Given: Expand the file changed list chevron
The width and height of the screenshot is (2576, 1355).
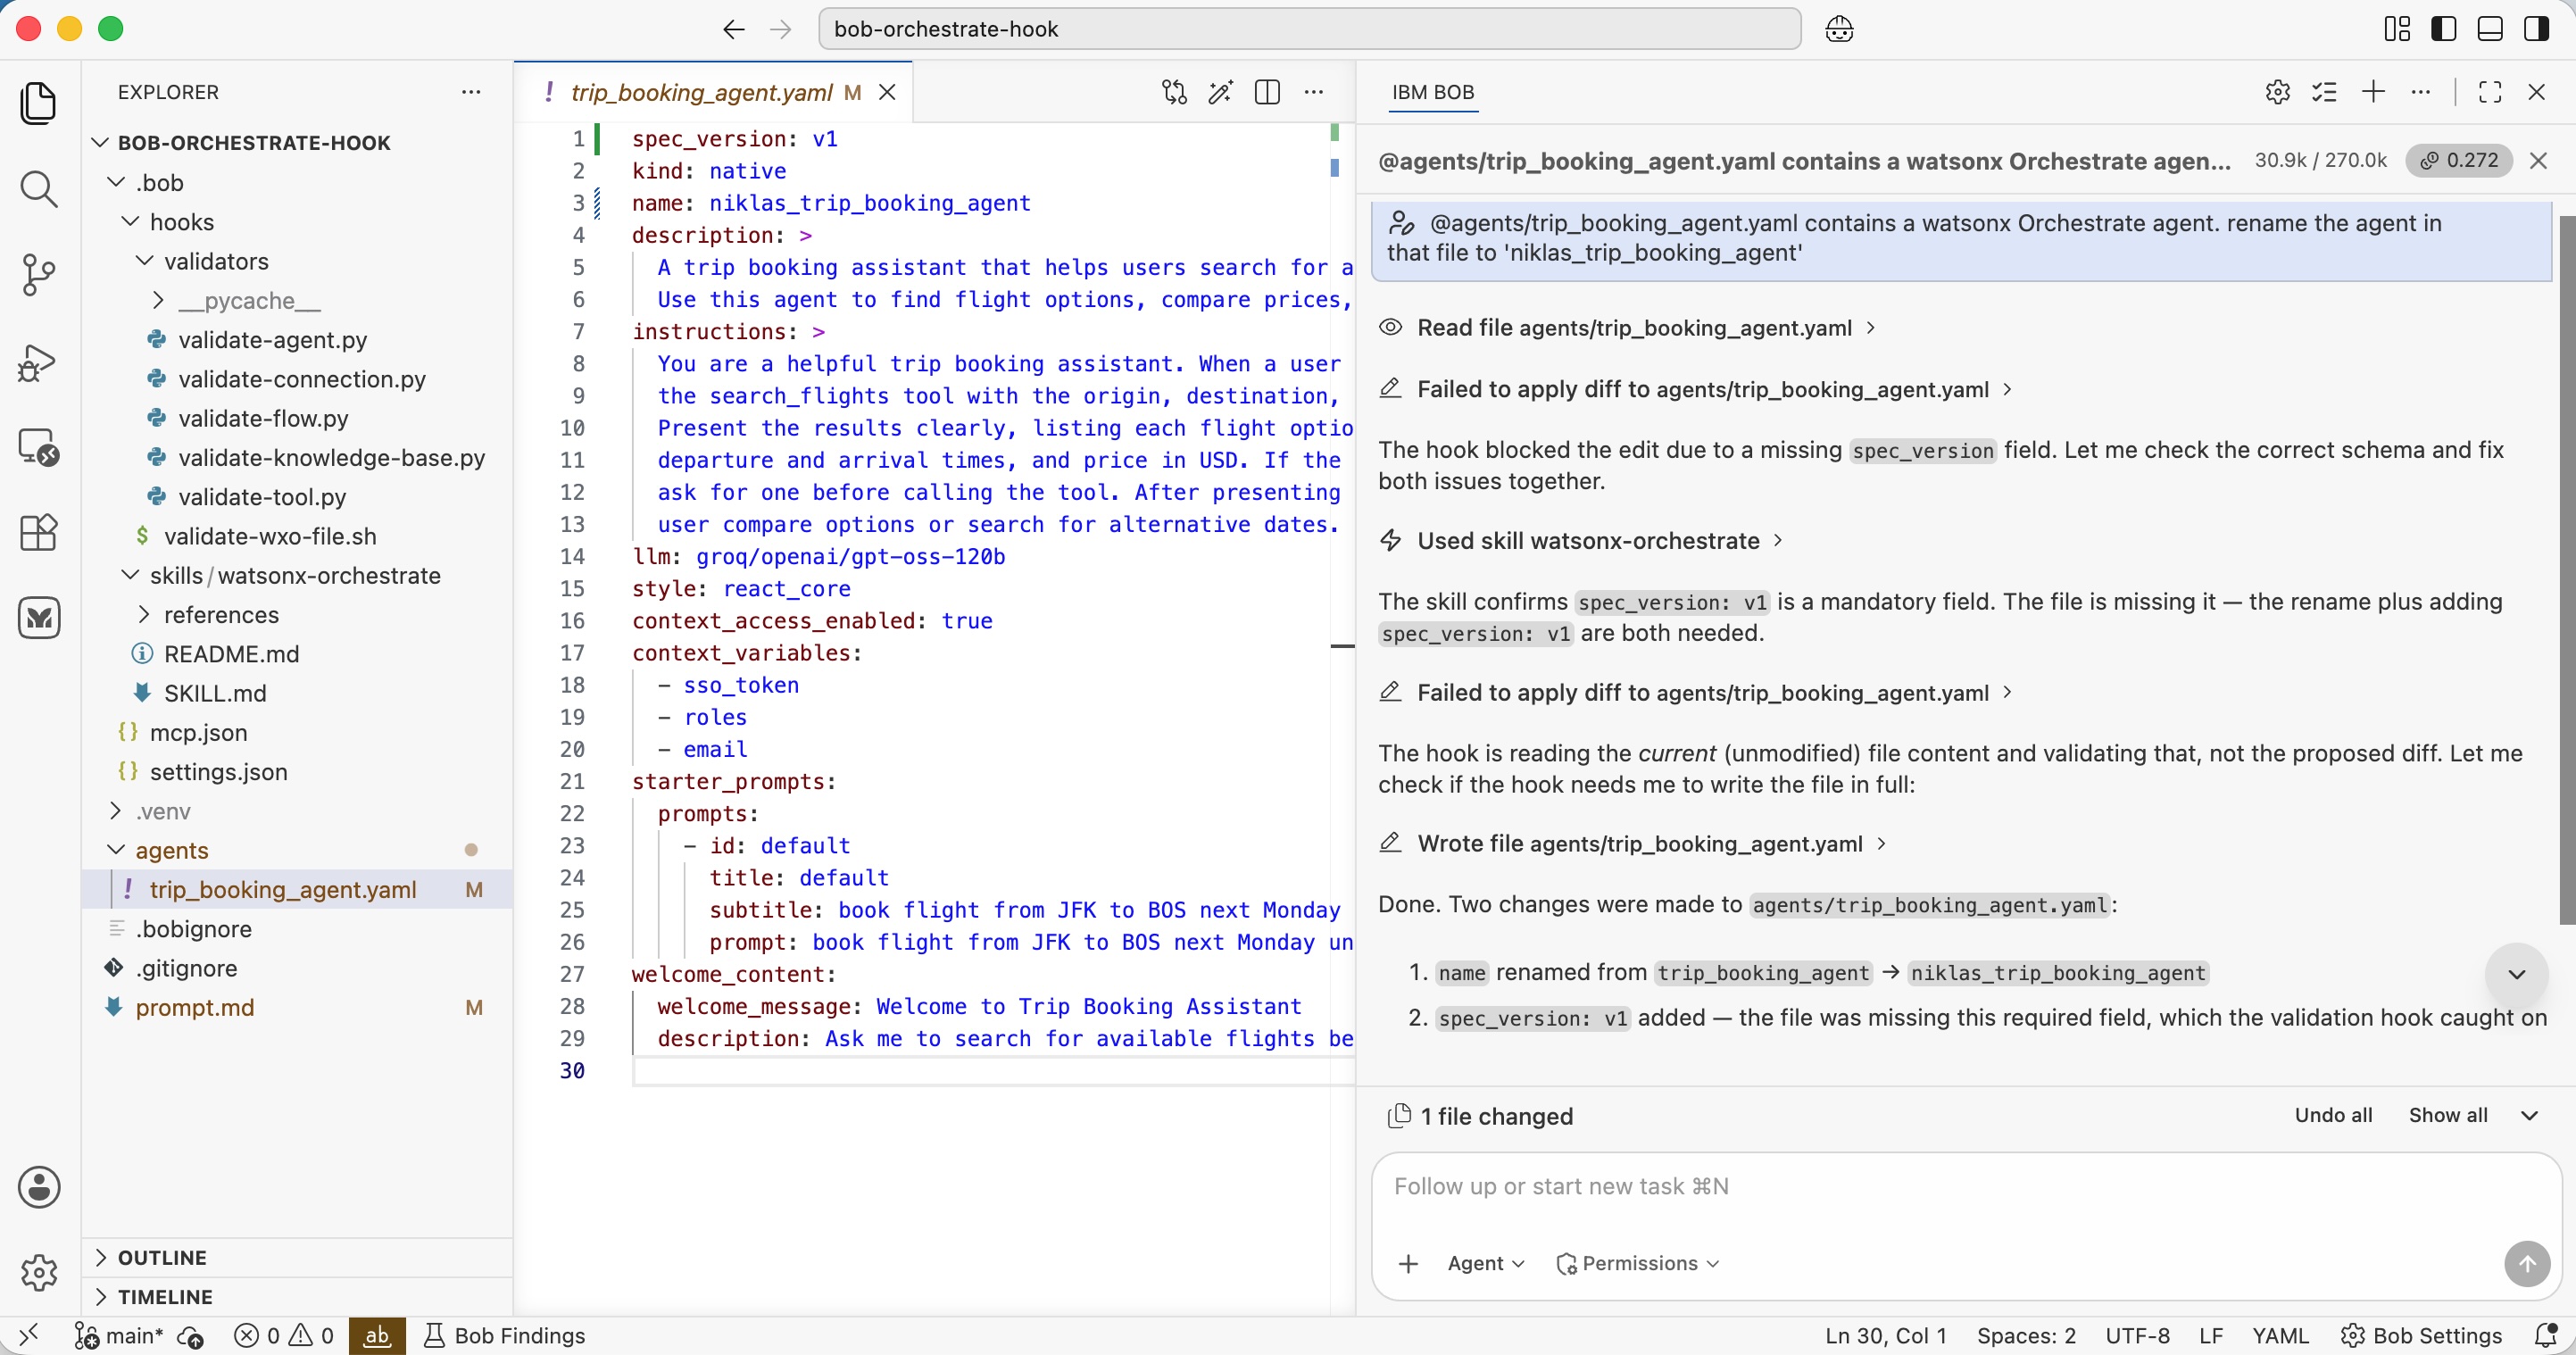Looking at the screenshot, I should point(2530,1115).
